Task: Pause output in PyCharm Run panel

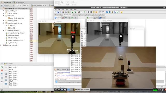Action: click(2, 74)
